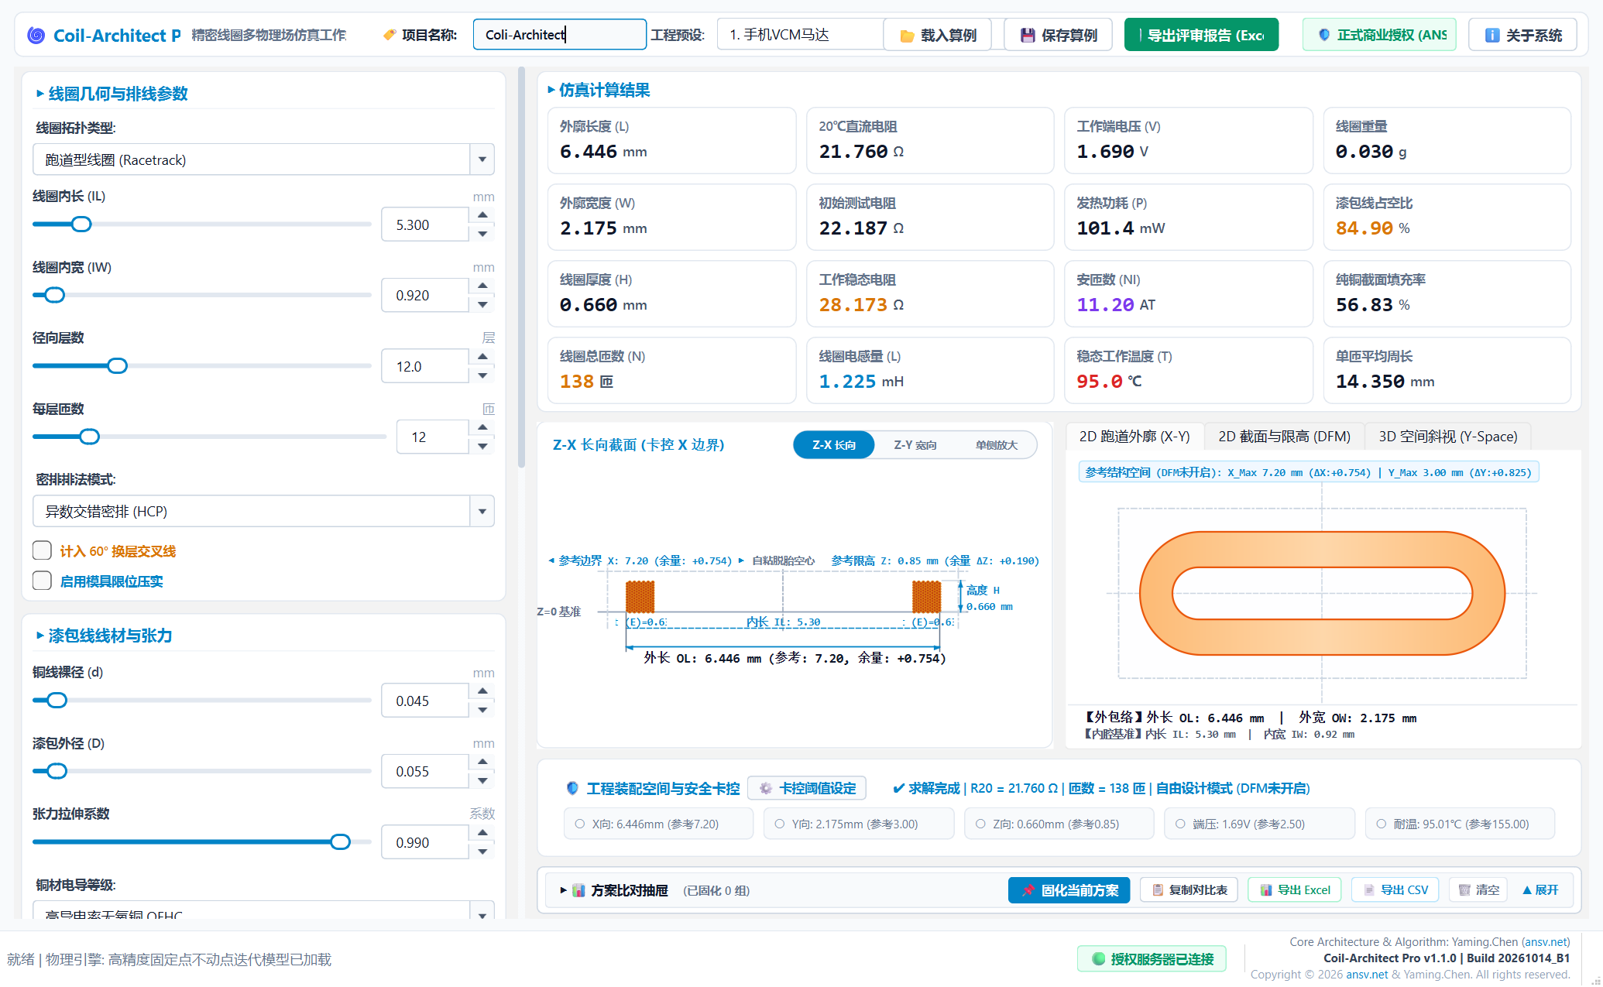Click the trash icon on 清空 button
The width and height of the screenshot is (1603, 987).
point(1464,890)
